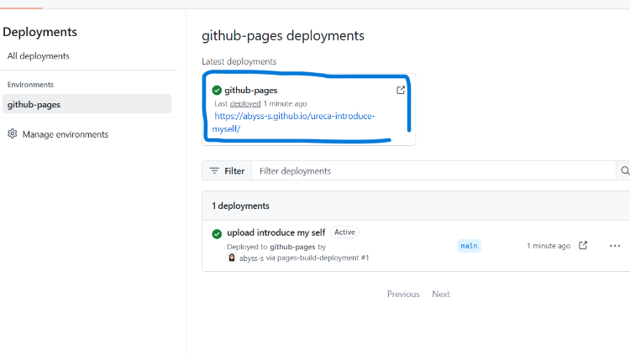Image resolution: width=630 pixels, height=355 pixels.
Task: Open the All deployments view
Action: (38, 56)
